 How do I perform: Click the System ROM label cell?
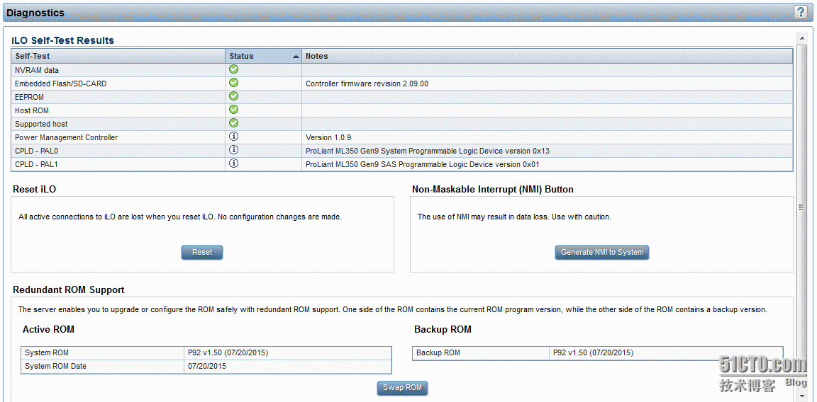(x=103, y=352)
